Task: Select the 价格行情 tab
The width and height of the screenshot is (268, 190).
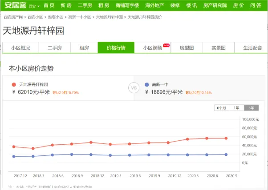Action: point(116,47)
